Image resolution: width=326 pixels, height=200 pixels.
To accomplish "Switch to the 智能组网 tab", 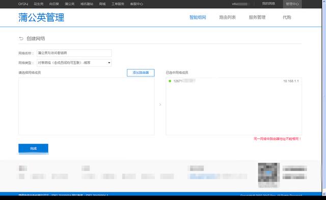I will tap(198, 17).
